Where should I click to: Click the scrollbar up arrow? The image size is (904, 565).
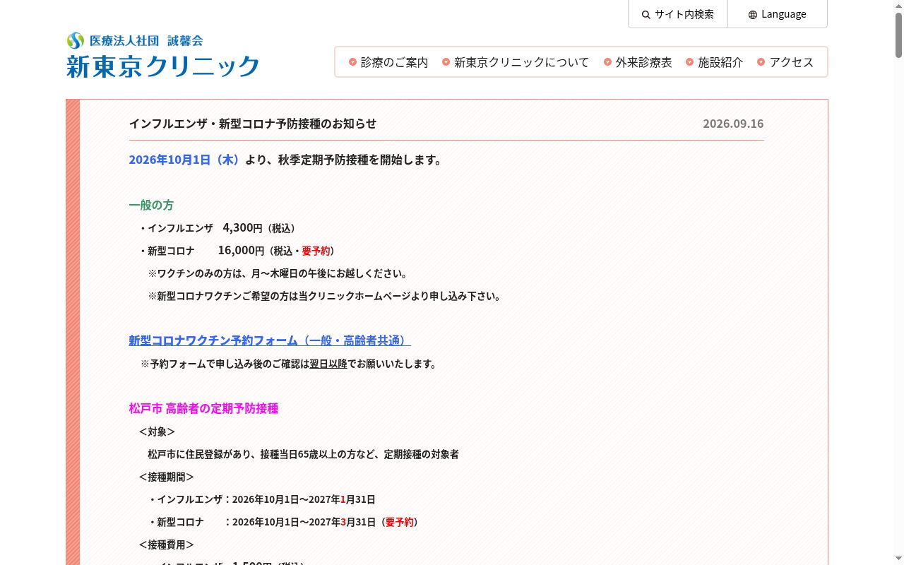pyautogui.click(x=898, y=6)
